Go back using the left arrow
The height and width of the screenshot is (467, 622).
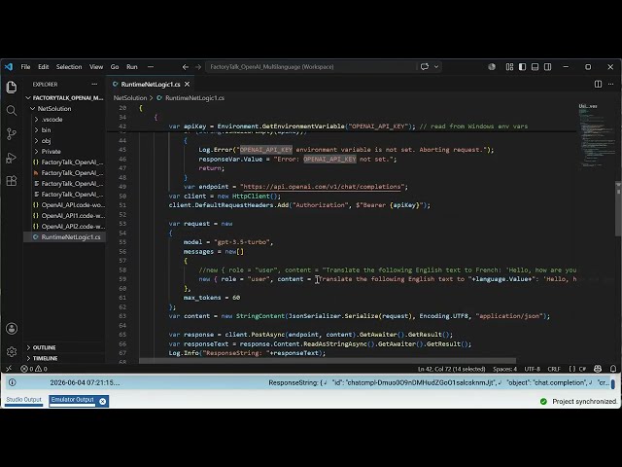[186, 67]
